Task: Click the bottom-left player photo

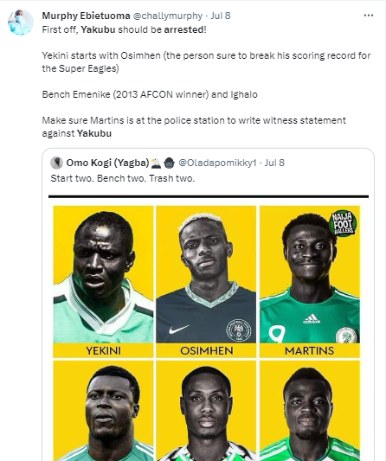Action: 103,411
